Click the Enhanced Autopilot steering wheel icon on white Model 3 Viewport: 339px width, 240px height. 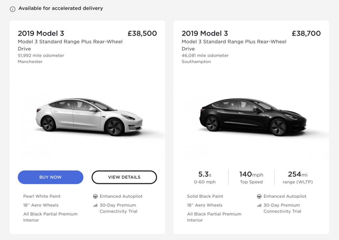coord(94,196)
